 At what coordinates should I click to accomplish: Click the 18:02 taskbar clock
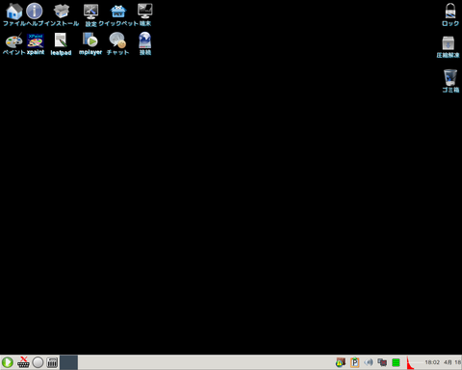[x=432, y=362]
